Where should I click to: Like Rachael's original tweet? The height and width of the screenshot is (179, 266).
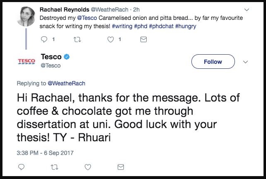pyautogui.click(x=111, y=40)
